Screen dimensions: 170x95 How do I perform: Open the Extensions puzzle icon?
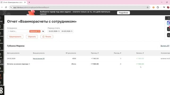(x=158, y=7)
